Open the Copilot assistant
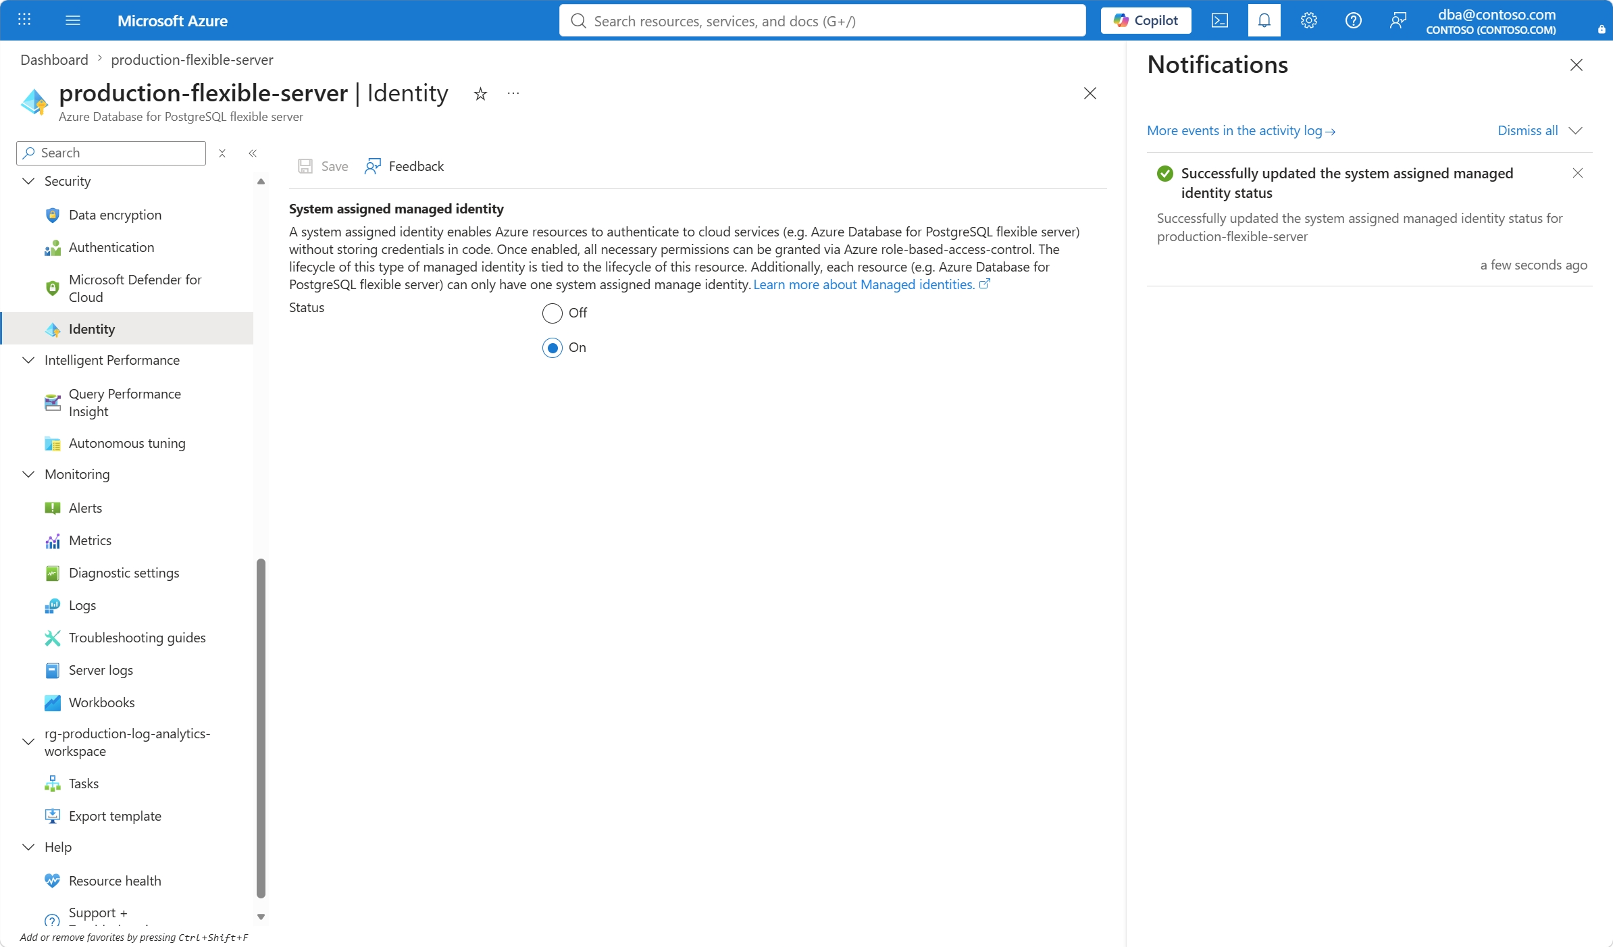Screen dimensions: 1613x947 pos(1146,20)
